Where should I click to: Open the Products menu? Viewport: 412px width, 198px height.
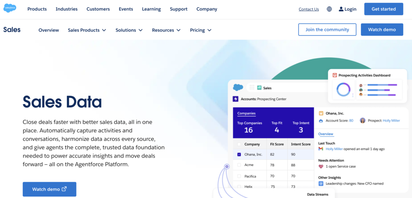(x=37, y=9)
